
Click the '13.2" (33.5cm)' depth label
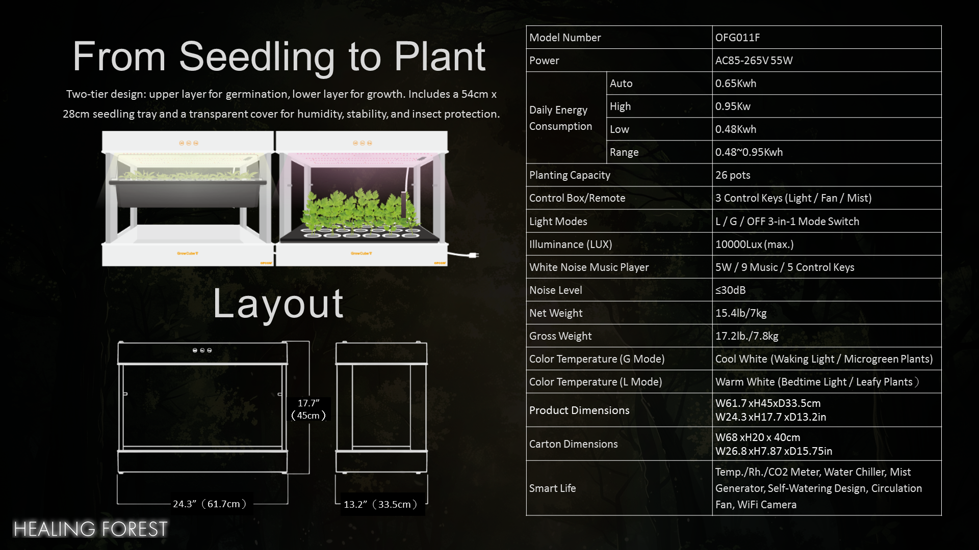coord(380,504)
